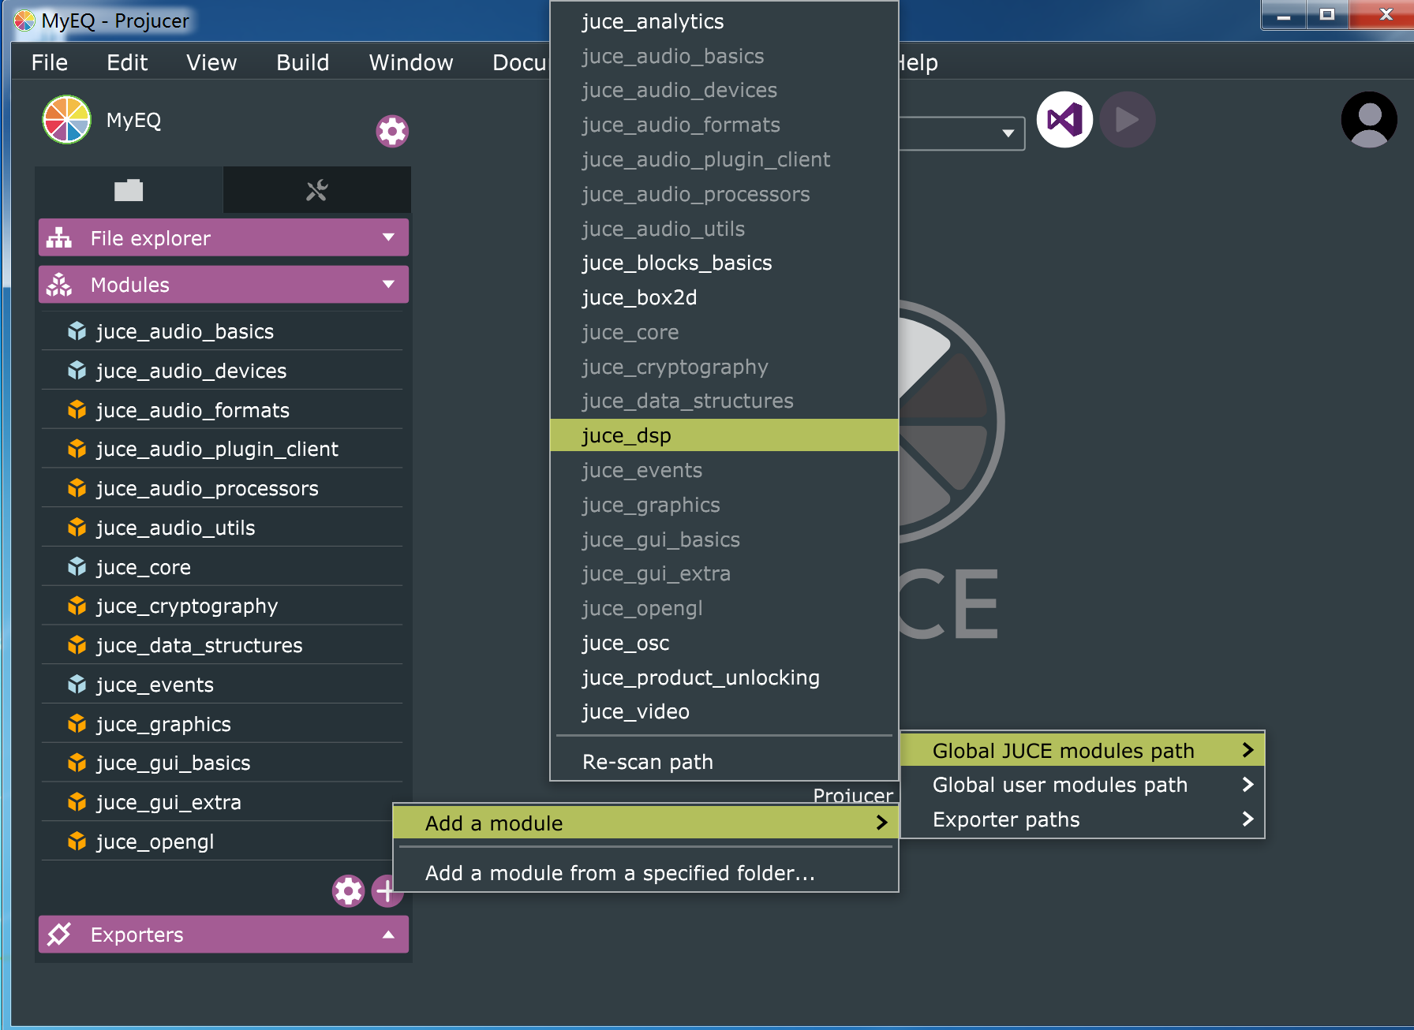Click the MyEQ project logo icon
1414x1030 pixels.
click(x=66, y=120)
